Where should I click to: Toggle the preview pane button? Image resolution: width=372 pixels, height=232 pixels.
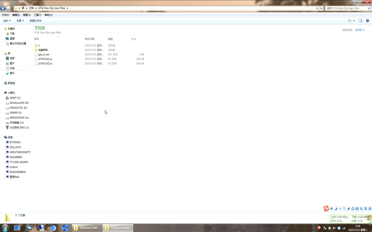click(361, 21)
